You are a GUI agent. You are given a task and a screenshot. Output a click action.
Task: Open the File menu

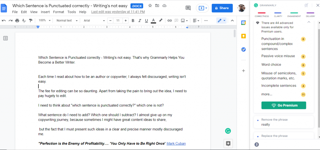click(x=15, y=12)
